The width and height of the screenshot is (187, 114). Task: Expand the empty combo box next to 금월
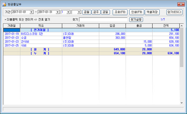click(79, 12)
